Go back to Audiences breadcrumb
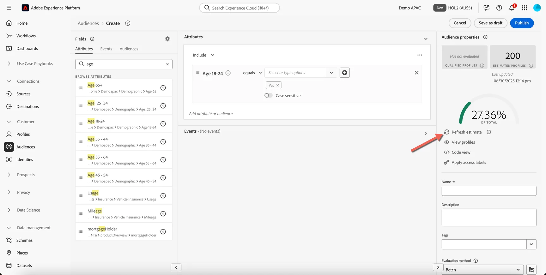This screenshot has height=275, width=546. [x=88, y=23]
